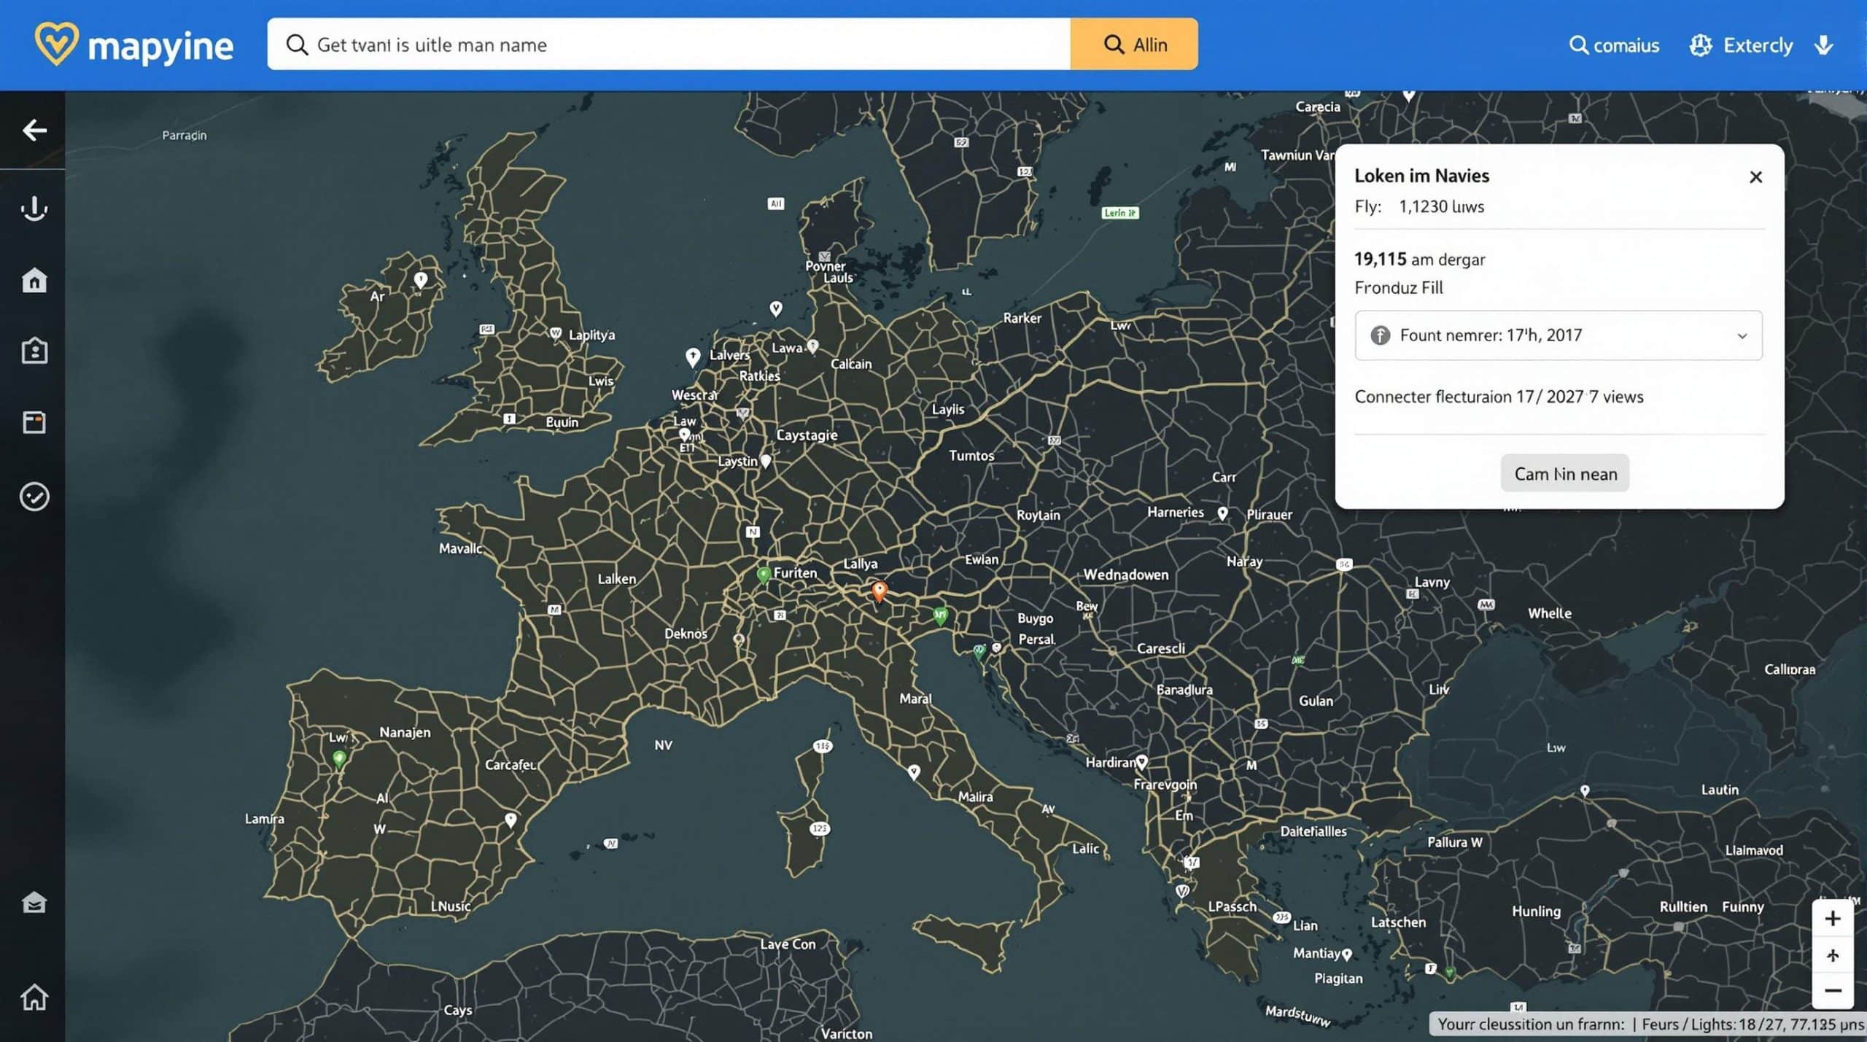Image resolution: width=1867 pixels, height=1042 pixels.
Task: Click the Nanajen label in Spain
Action: coord(405,732)
